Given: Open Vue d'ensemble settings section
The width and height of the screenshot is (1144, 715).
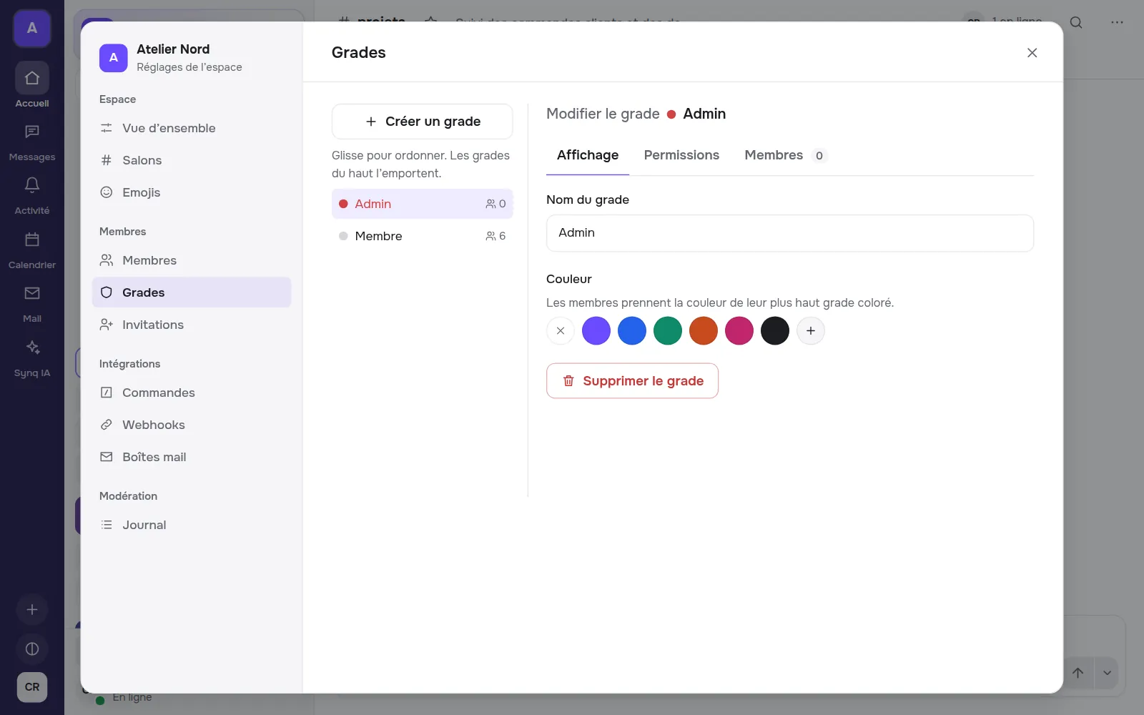Looking at the screenshot, I should tap(192, 128).
